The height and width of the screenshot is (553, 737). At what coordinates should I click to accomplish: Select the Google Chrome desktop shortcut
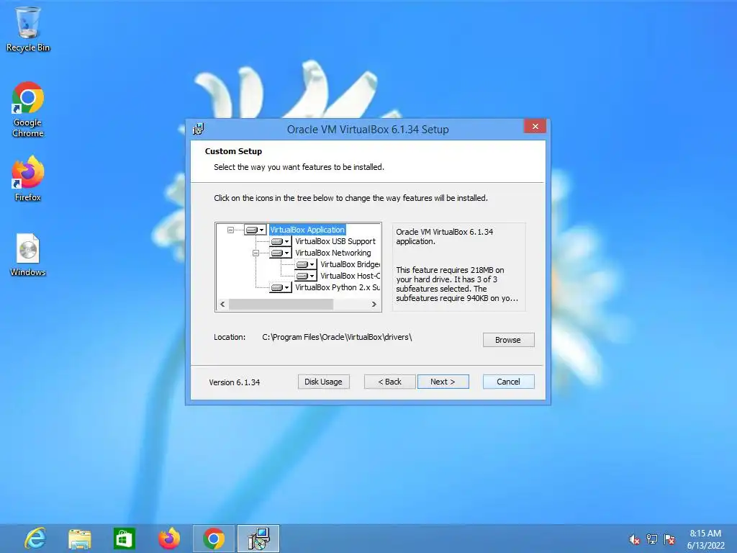coord(28,110)
